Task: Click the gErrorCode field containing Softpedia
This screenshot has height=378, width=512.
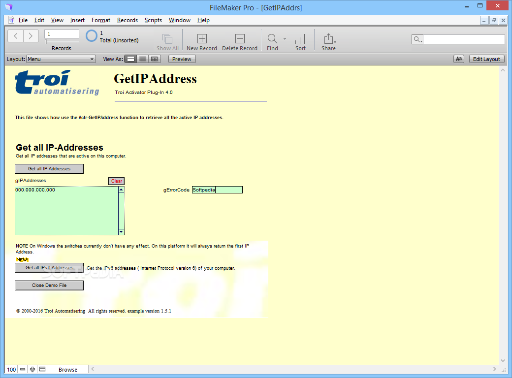Action: (217, 189)
